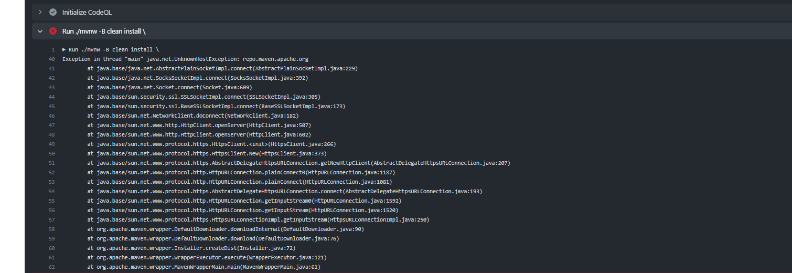Click the red failed status icon
The width and height of the screenshot is (792, 273).
click(x=53, y=31)
